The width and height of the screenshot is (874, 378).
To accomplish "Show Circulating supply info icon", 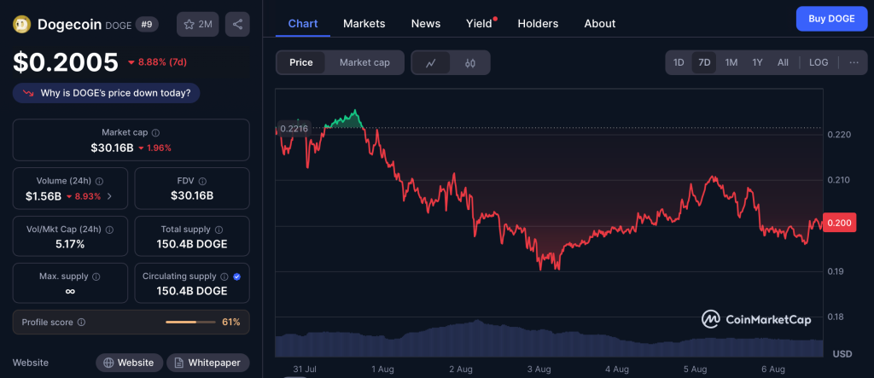I will tap(224, 276).
